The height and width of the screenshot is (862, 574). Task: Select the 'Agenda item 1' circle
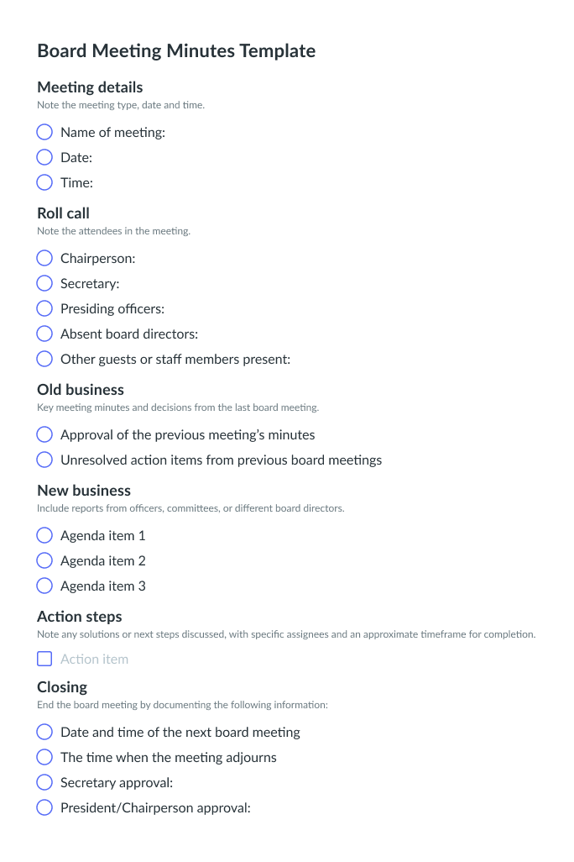coord(44,535)
